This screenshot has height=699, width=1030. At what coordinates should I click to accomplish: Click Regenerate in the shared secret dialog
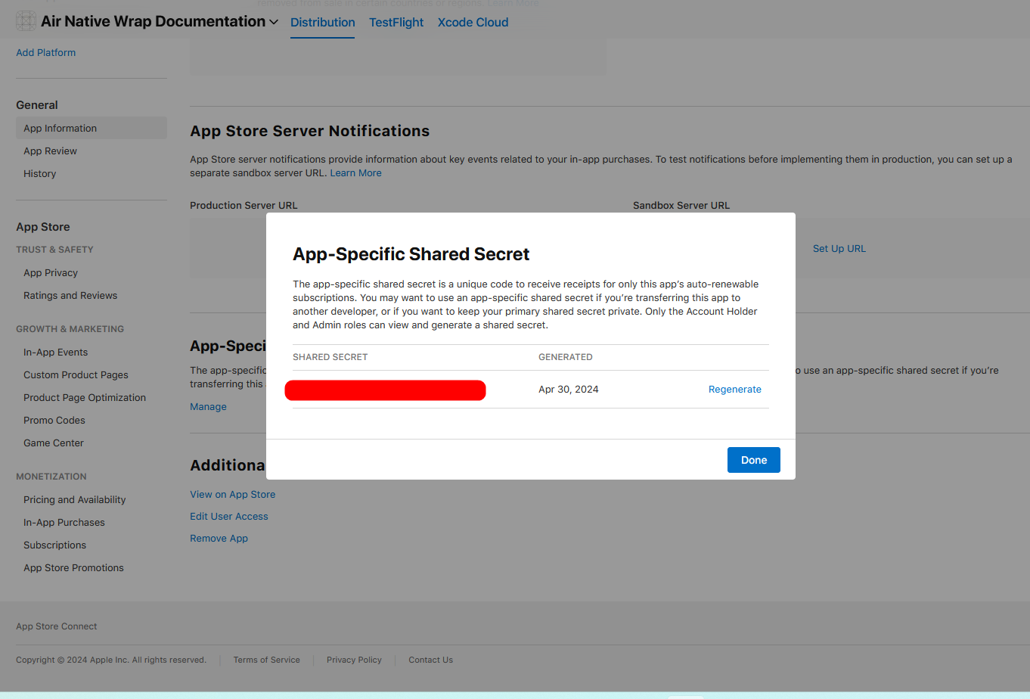(735, 389)
